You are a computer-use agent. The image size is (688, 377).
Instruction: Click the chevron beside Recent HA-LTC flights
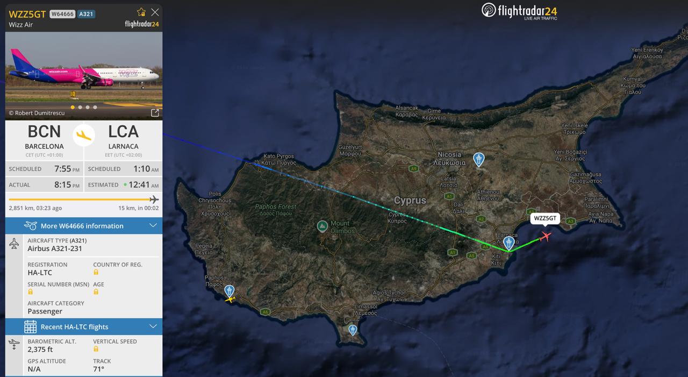[153, 326]
